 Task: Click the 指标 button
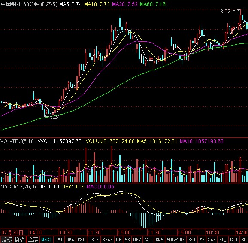coord(6,240)
